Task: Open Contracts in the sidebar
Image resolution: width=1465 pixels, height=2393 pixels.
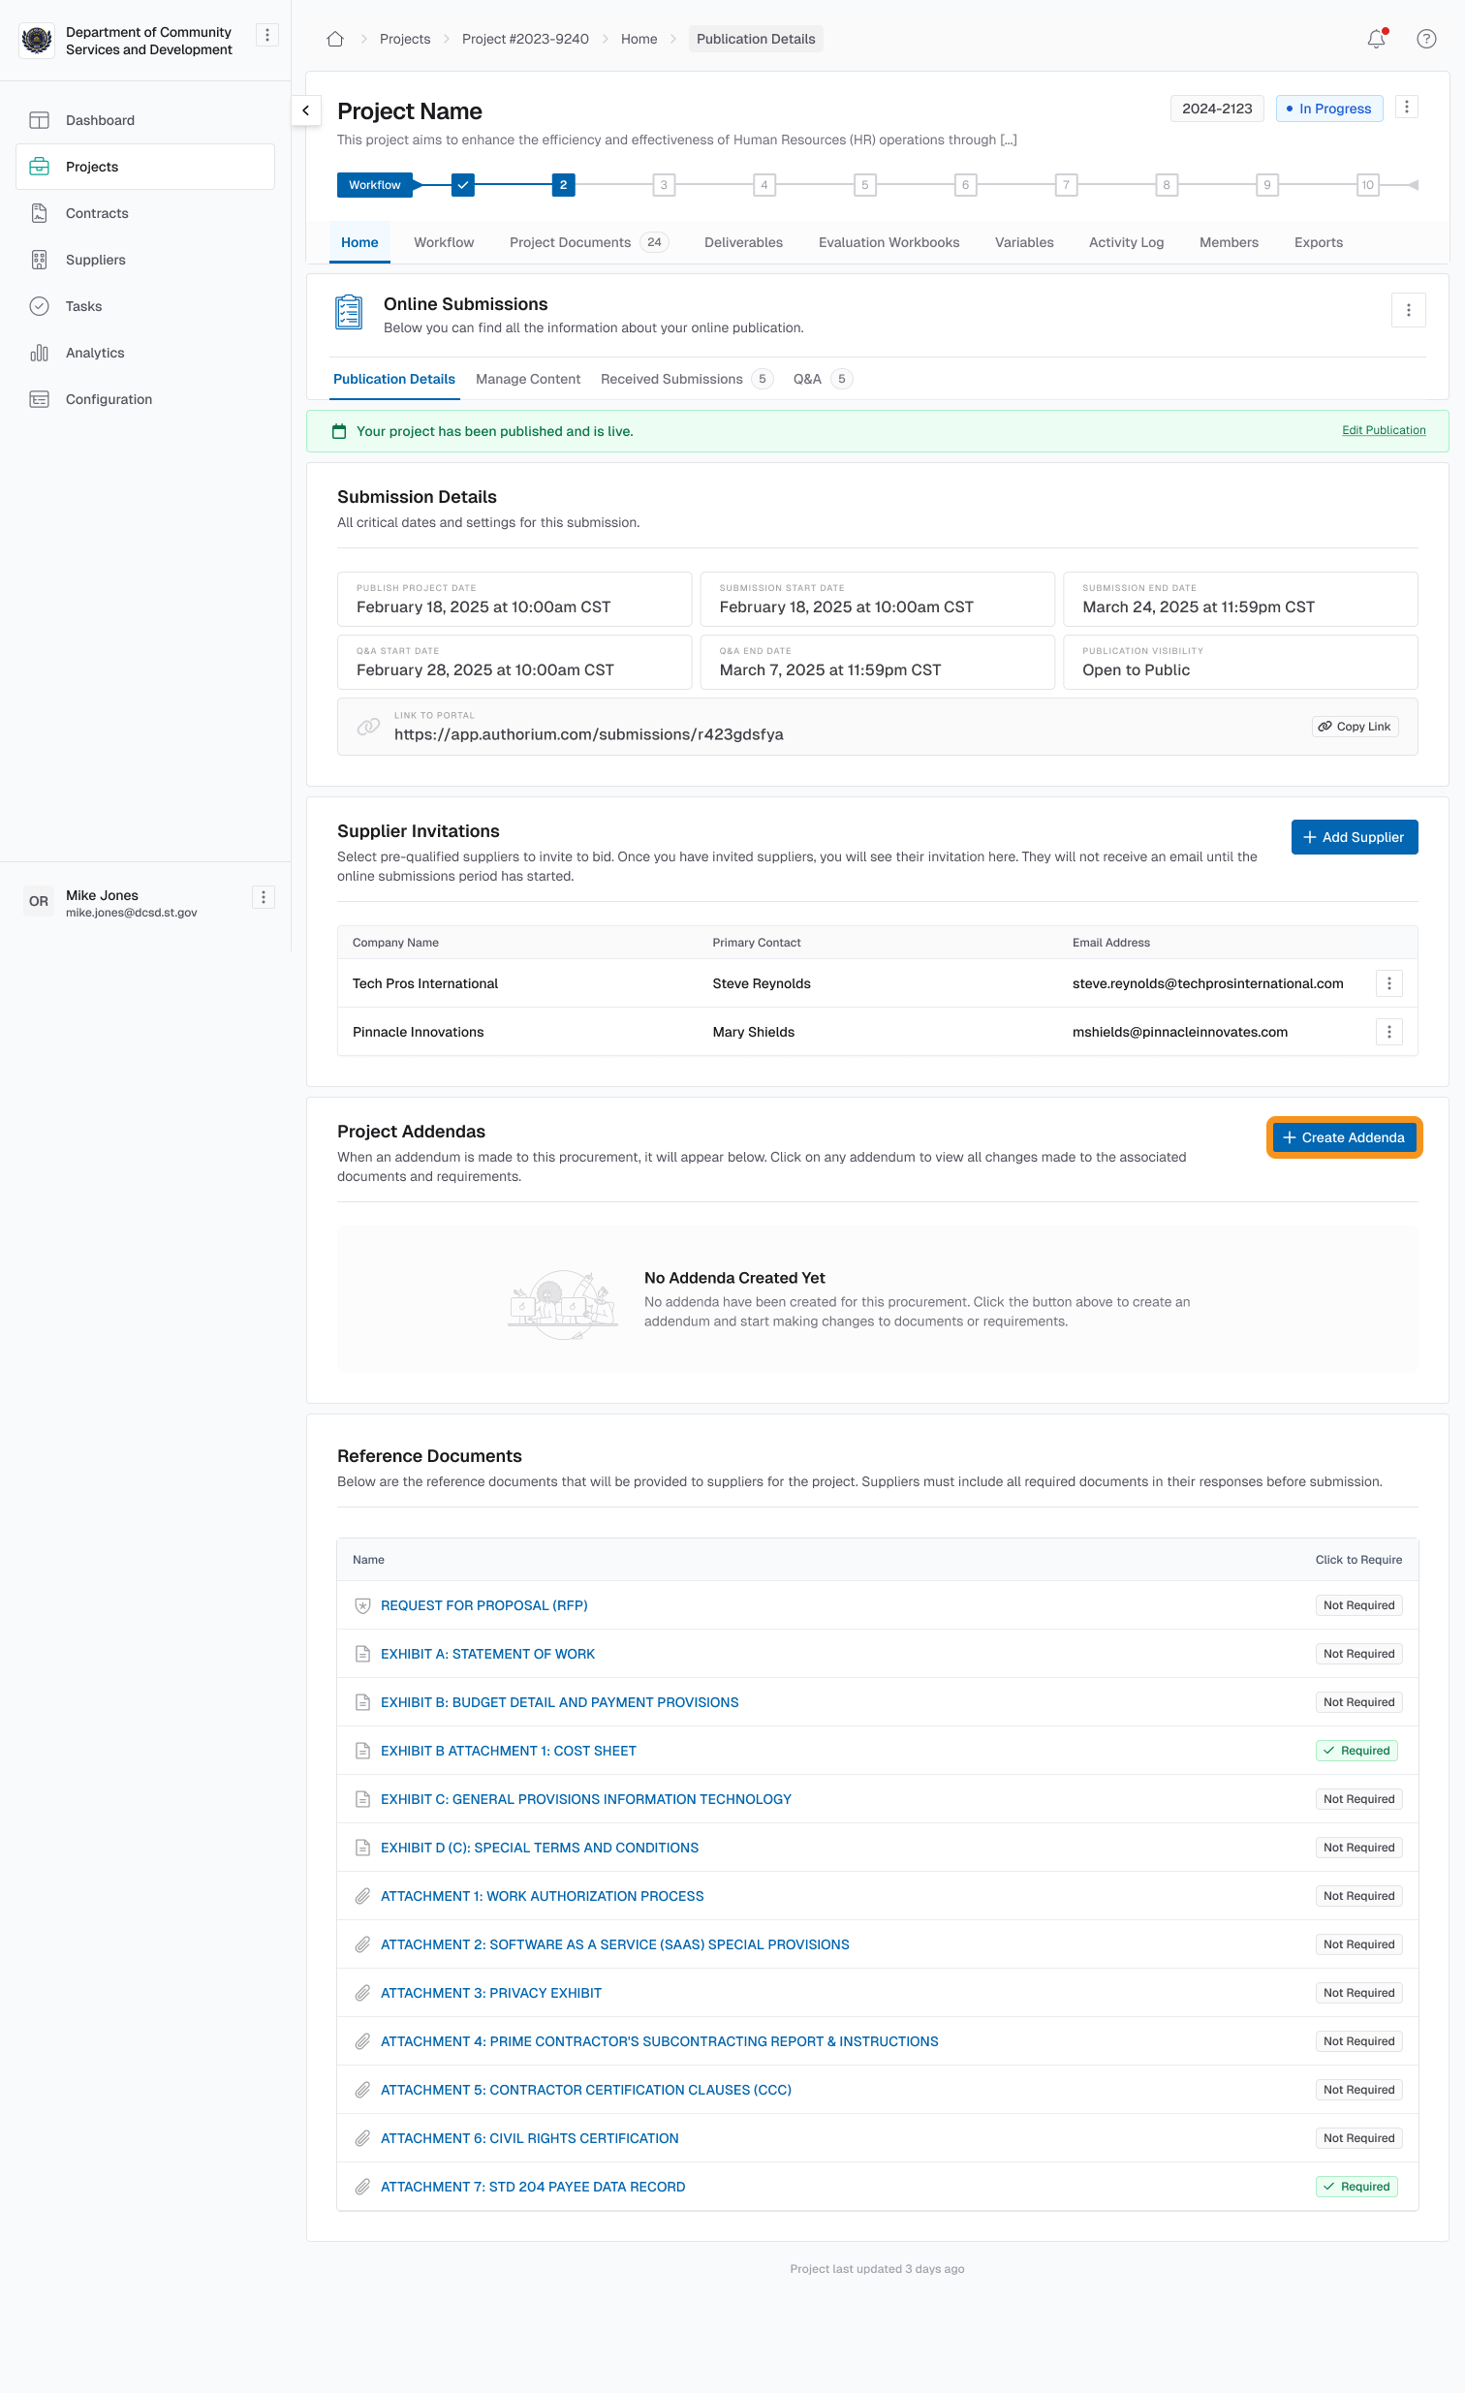Action: coord(96,214)
